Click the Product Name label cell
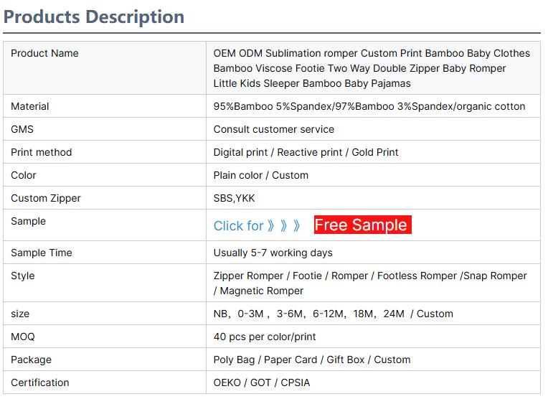This screenshot has height=399, width=548. point(44,53)
